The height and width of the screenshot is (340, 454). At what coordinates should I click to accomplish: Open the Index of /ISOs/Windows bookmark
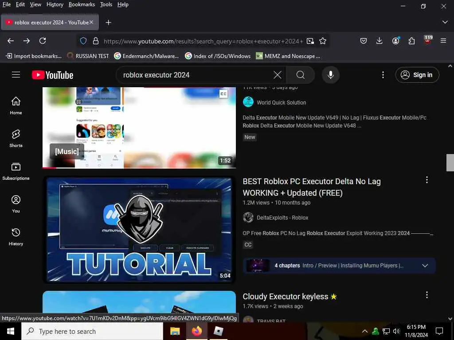point(218,56)
